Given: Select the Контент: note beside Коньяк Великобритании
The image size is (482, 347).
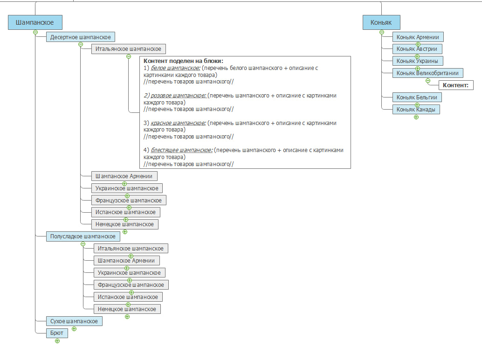Looking at the screenshot, I should click(x=456, y=85).
